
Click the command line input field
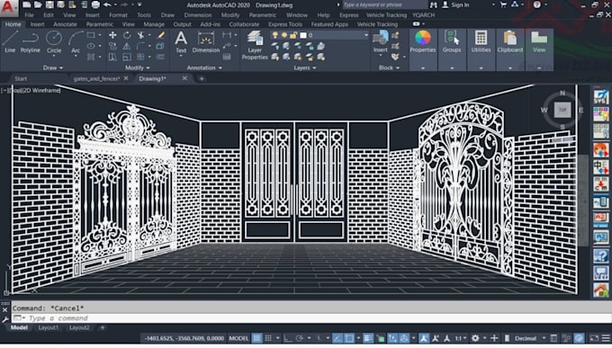point(311,318)
